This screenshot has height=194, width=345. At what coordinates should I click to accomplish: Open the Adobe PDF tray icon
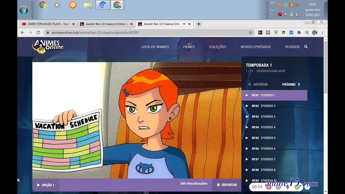tap(280, 15)
